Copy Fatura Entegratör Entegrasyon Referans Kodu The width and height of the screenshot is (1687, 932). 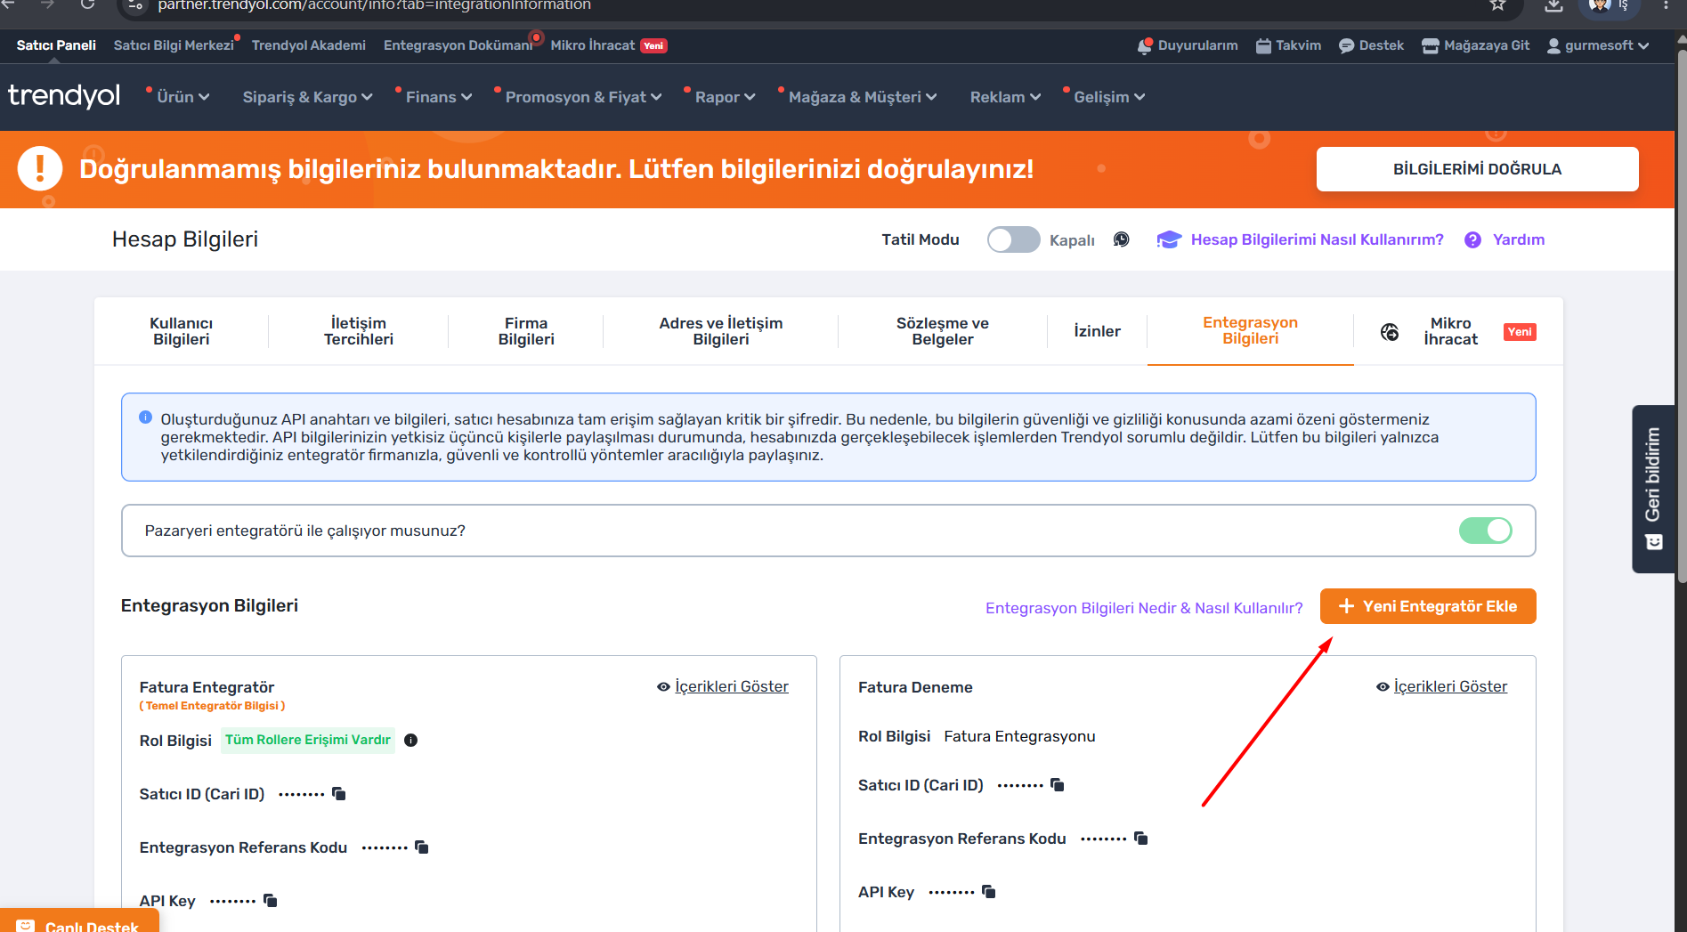pos(422,847)
